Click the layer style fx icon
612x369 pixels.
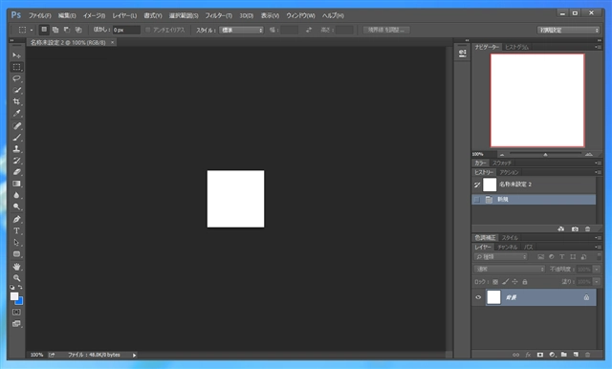(528, 355)
